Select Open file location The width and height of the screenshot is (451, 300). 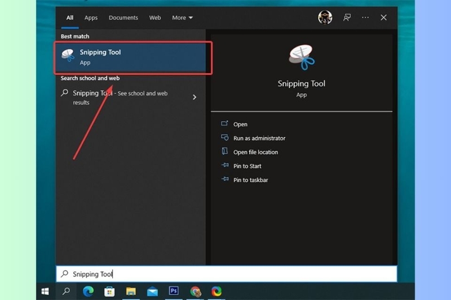pyautogui.click(x=255, y=152)
